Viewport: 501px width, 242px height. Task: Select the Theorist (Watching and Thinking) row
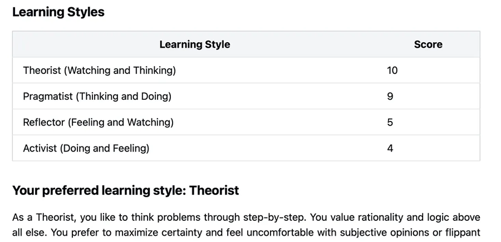coord(246,70)
